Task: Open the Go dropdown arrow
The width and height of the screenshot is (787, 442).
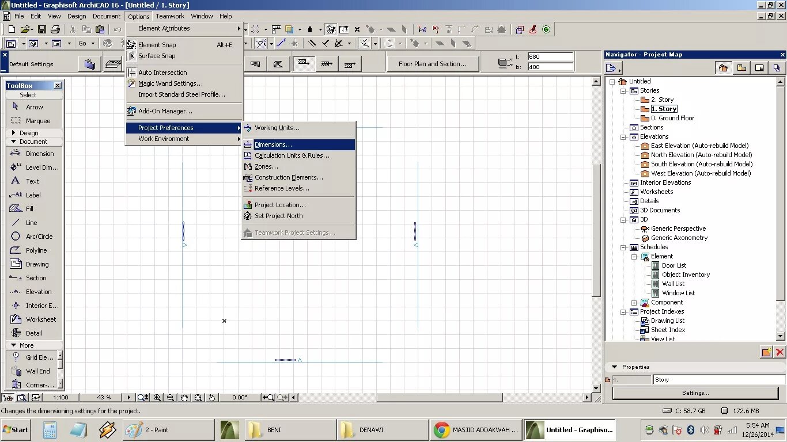Action: pos(93,43)
